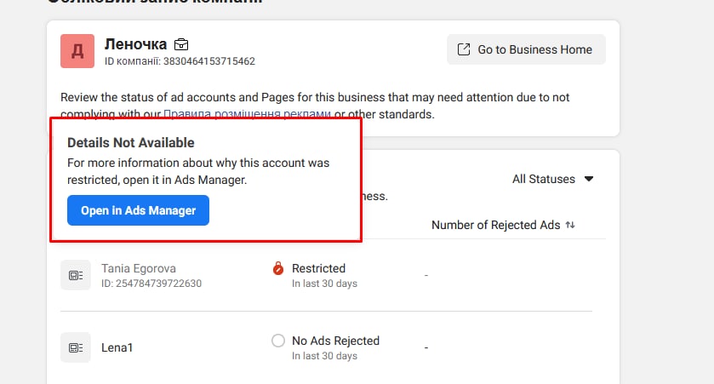Click the No Ads Rejected circle icon
Screen dimensions: 714x384
point(278,341)
